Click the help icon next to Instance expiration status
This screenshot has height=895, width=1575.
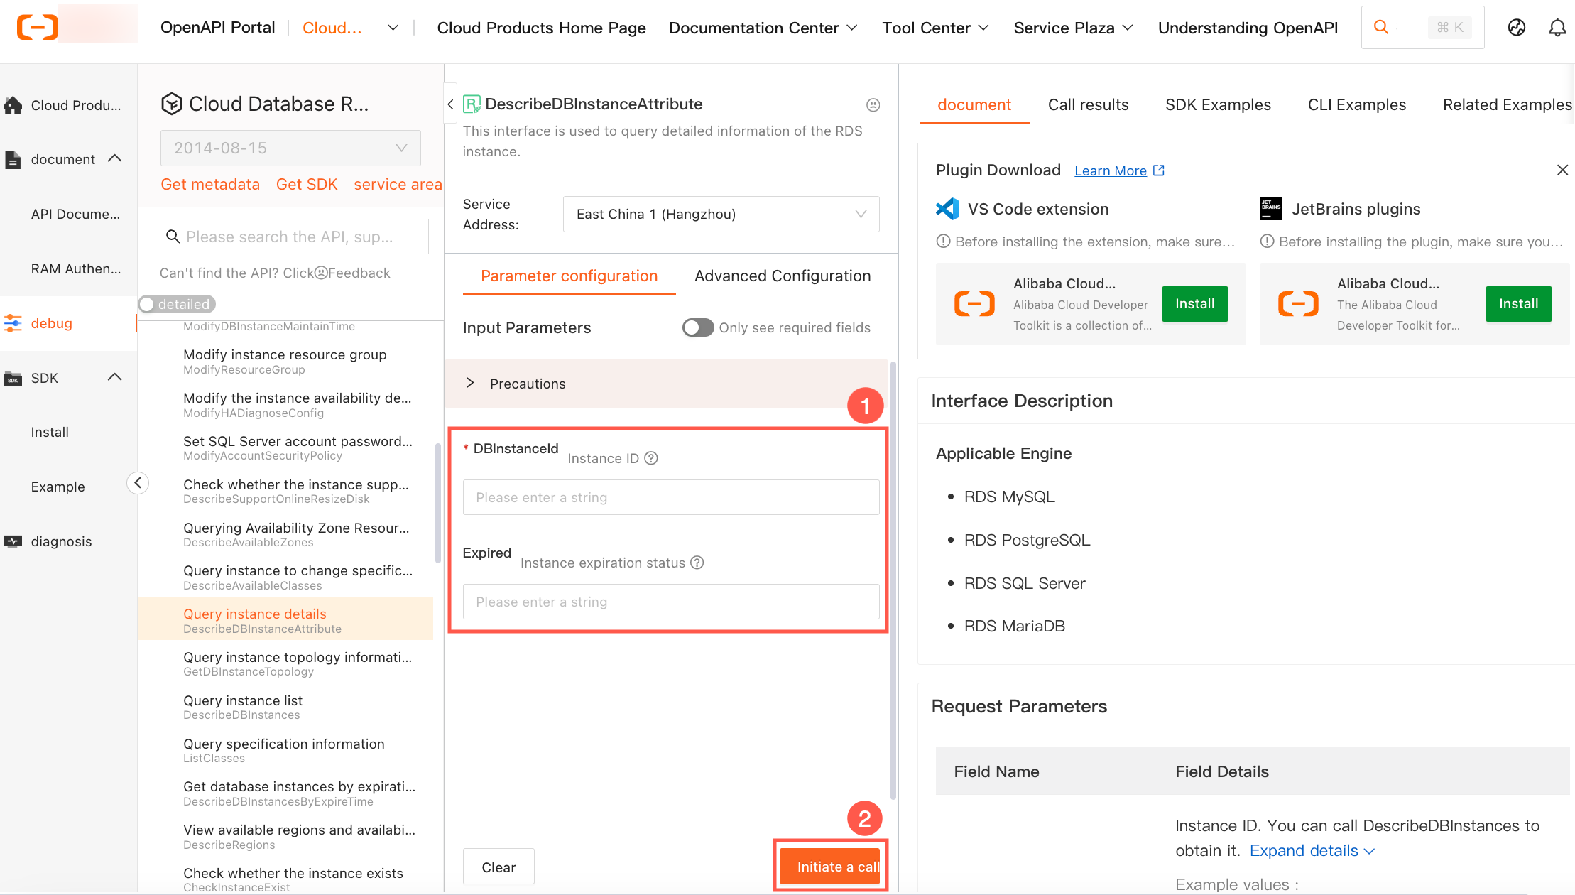tap(697, 563)
